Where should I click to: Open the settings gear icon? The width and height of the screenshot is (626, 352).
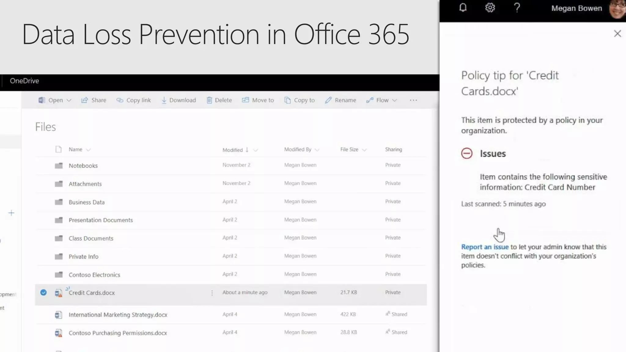pyautogui.click(x=490, y=8)
